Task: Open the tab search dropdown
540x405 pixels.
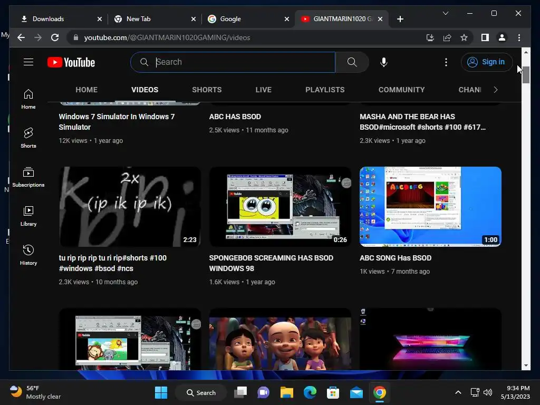Action: (x=445, y=13)
